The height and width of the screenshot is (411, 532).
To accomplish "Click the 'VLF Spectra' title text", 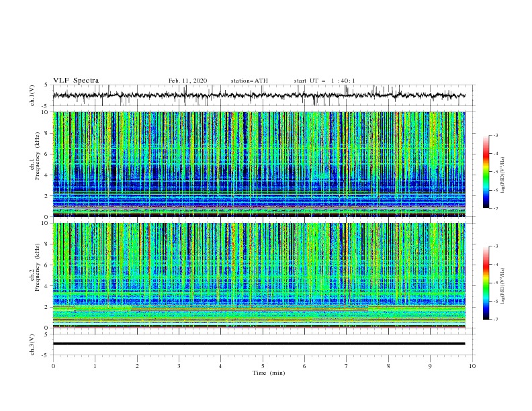I will point(76,81).
